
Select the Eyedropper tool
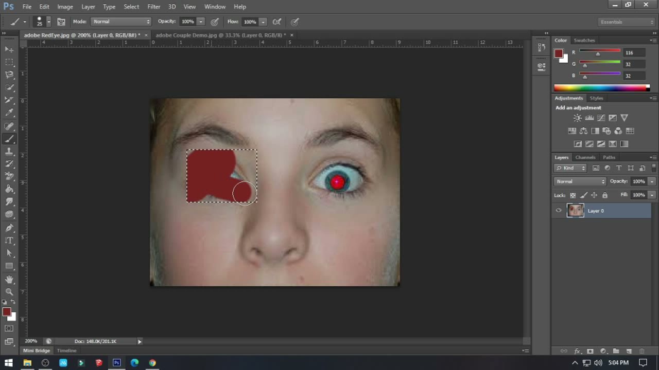pos(9,113)
